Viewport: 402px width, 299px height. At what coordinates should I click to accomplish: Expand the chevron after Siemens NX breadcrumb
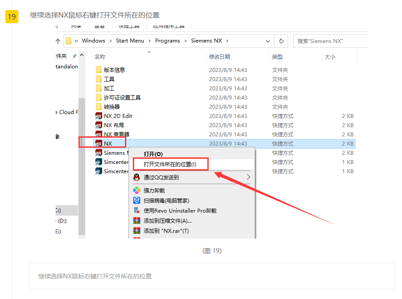[227, 41]
